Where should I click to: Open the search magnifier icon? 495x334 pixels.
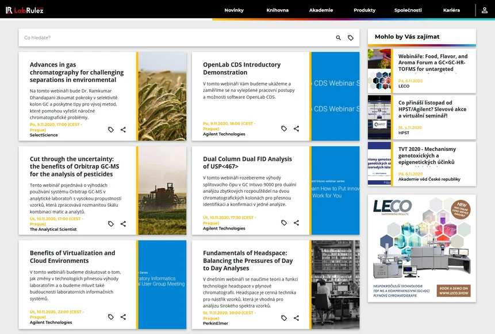pyautogui.click(x=338, y=37)
